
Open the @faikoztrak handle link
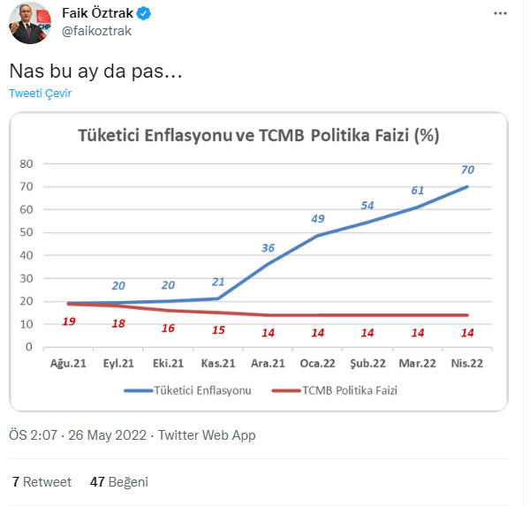click(96, 33)
